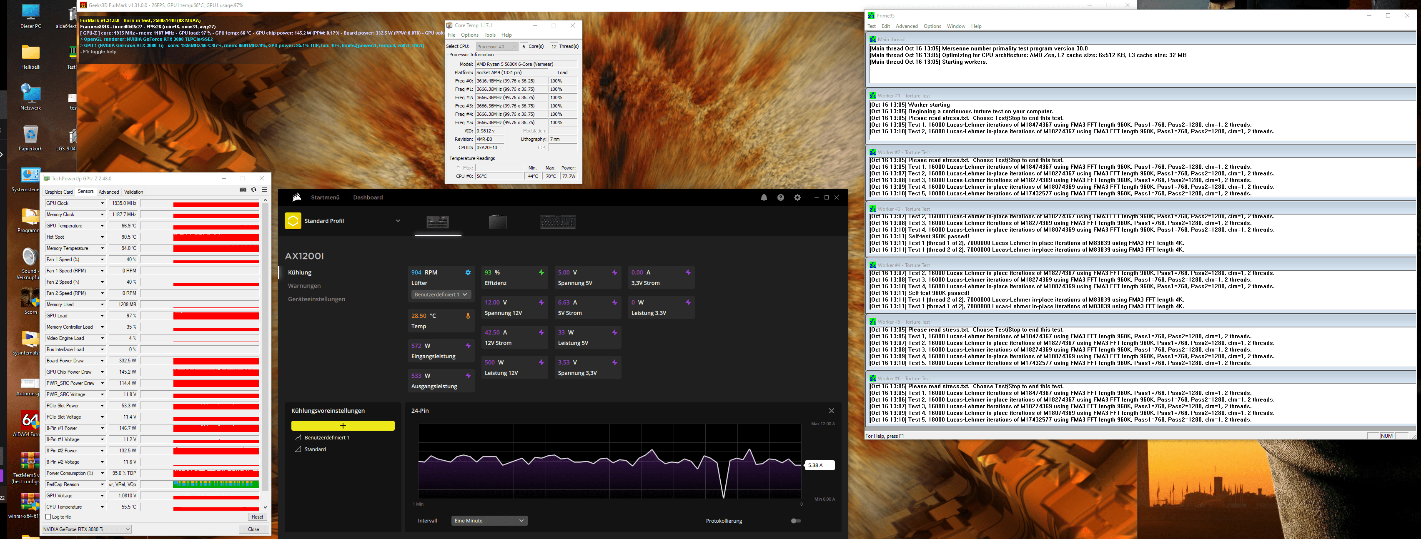This screenshot has width=1421, height=539.
Task: Click the Lüfter fan settings gear icon
Action: (x=468, y=272)
